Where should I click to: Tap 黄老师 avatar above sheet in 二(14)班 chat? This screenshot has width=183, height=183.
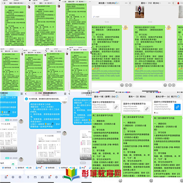[64, 133]
